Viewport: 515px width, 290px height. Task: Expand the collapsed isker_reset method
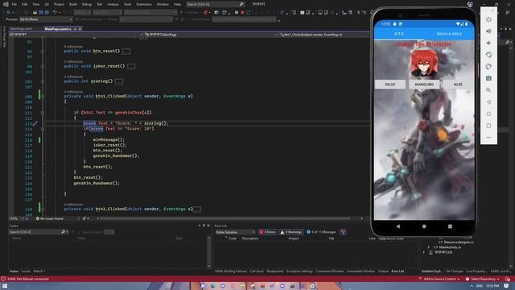43,66
